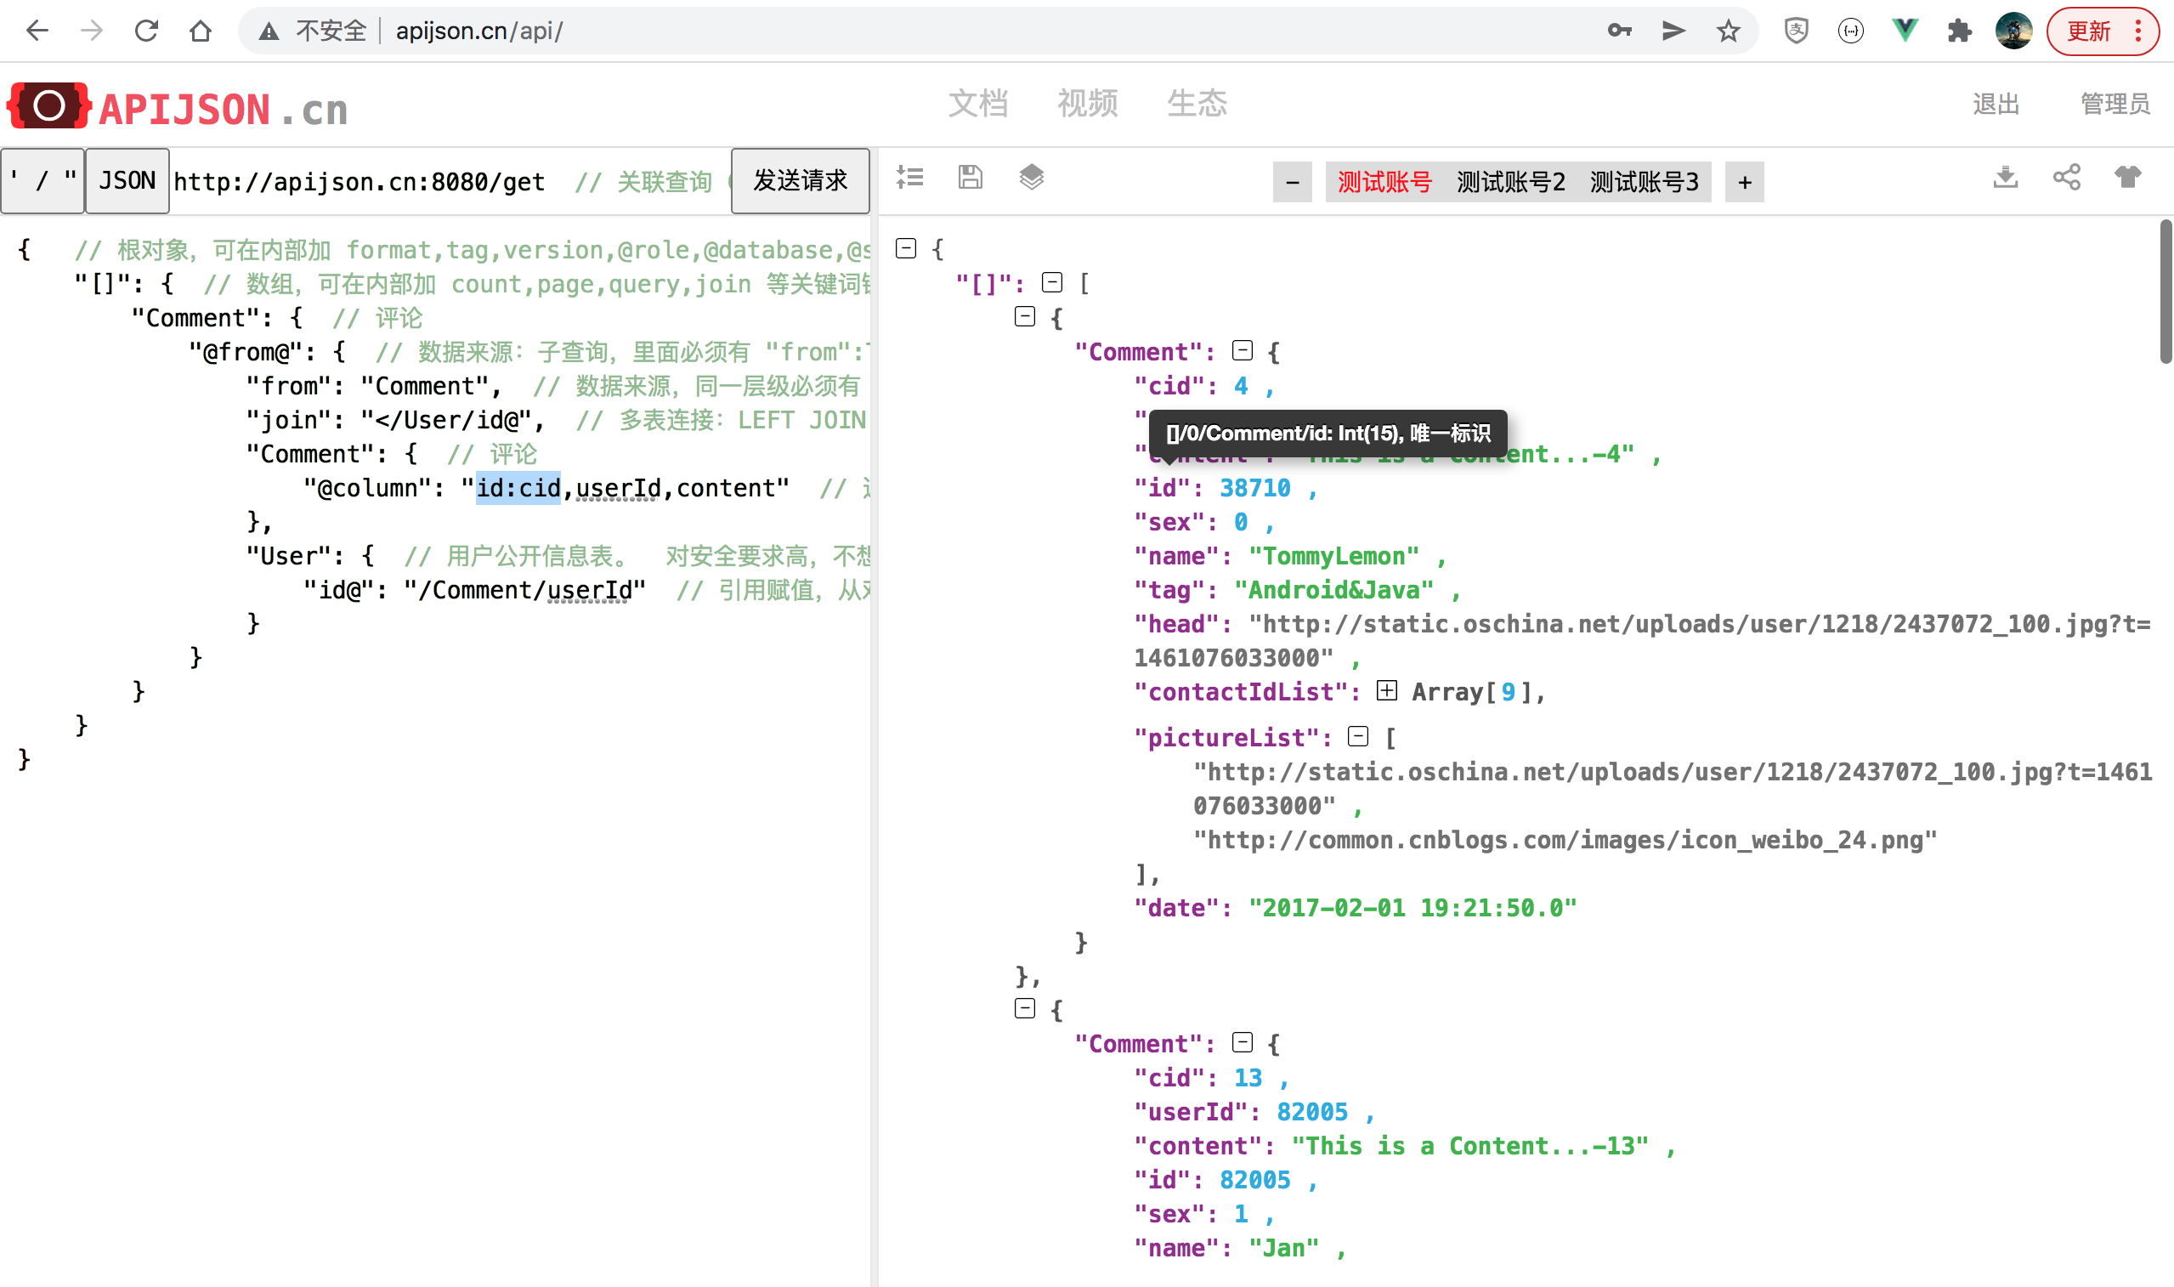The width and height of the screenshot is (2174, 1287).
Task: Bookmark page with the star icon
Action: point(1729,31)
